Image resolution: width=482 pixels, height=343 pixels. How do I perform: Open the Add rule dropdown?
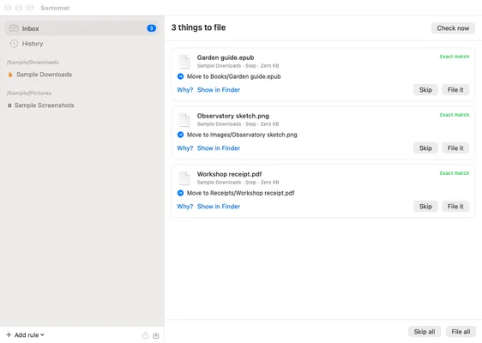click(x=25, y=335)
